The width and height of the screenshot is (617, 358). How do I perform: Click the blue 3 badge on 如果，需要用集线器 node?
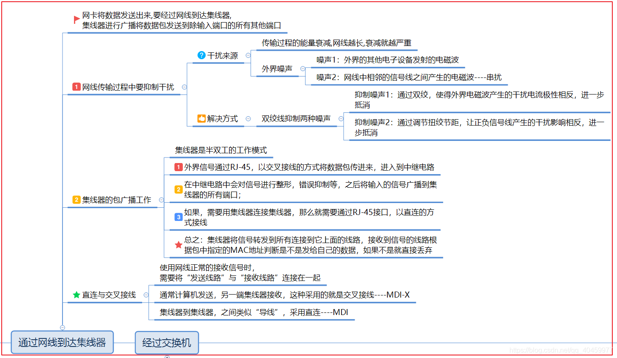coord(179,217)
